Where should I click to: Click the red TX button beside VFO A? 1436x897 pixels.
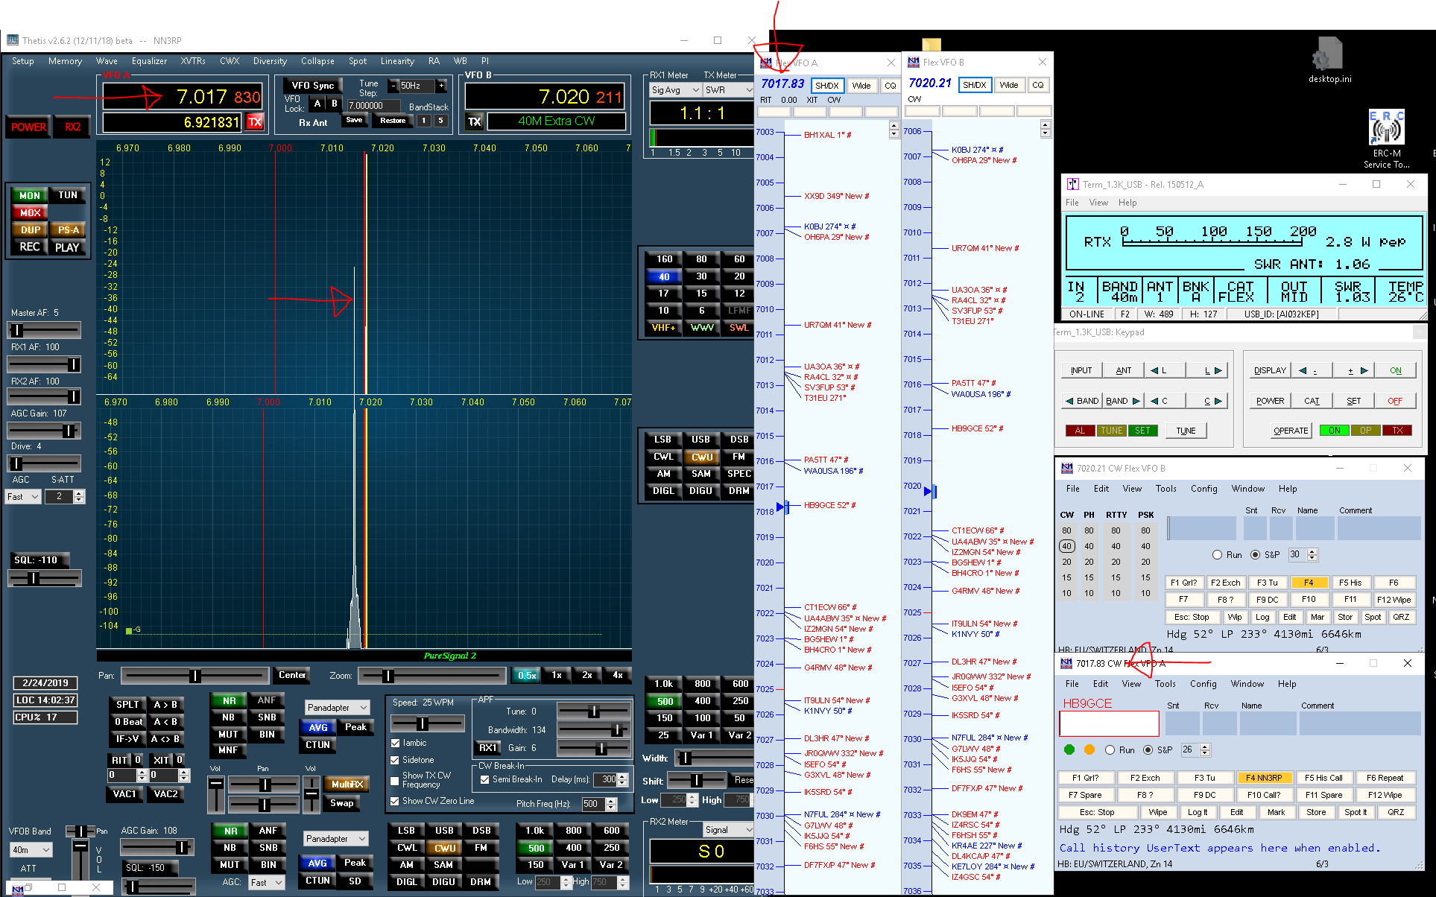click(x=255, y=121)
